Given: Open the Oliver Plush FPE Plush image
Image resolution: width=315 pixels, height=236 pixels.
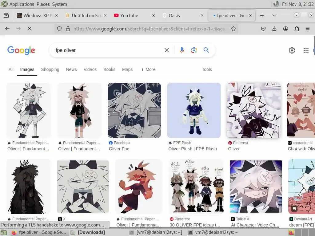Looking at the screenshot, I should [x=194, y=110].
